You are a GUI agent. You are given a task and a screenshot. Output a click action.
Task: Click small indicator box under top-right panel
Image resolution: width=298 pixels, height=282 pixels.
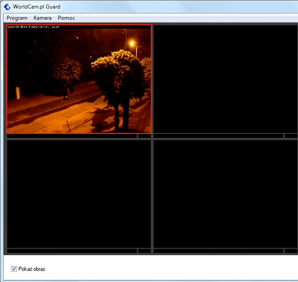[291, 136]
